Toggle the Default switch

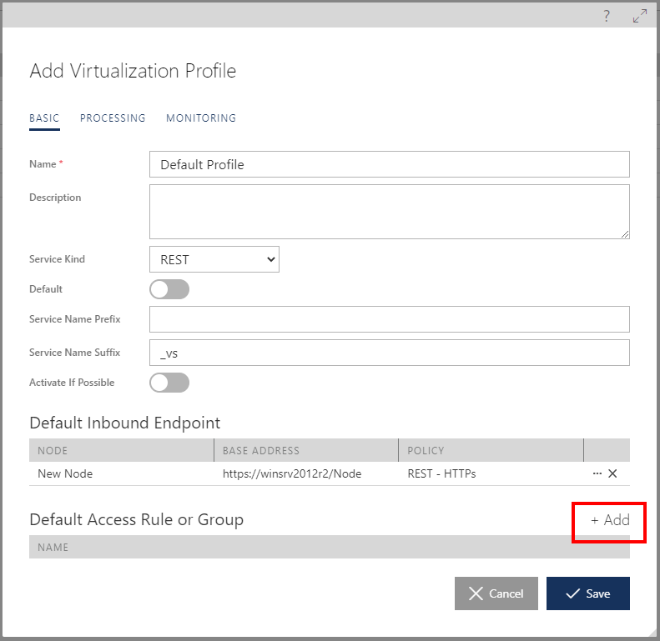169,289
